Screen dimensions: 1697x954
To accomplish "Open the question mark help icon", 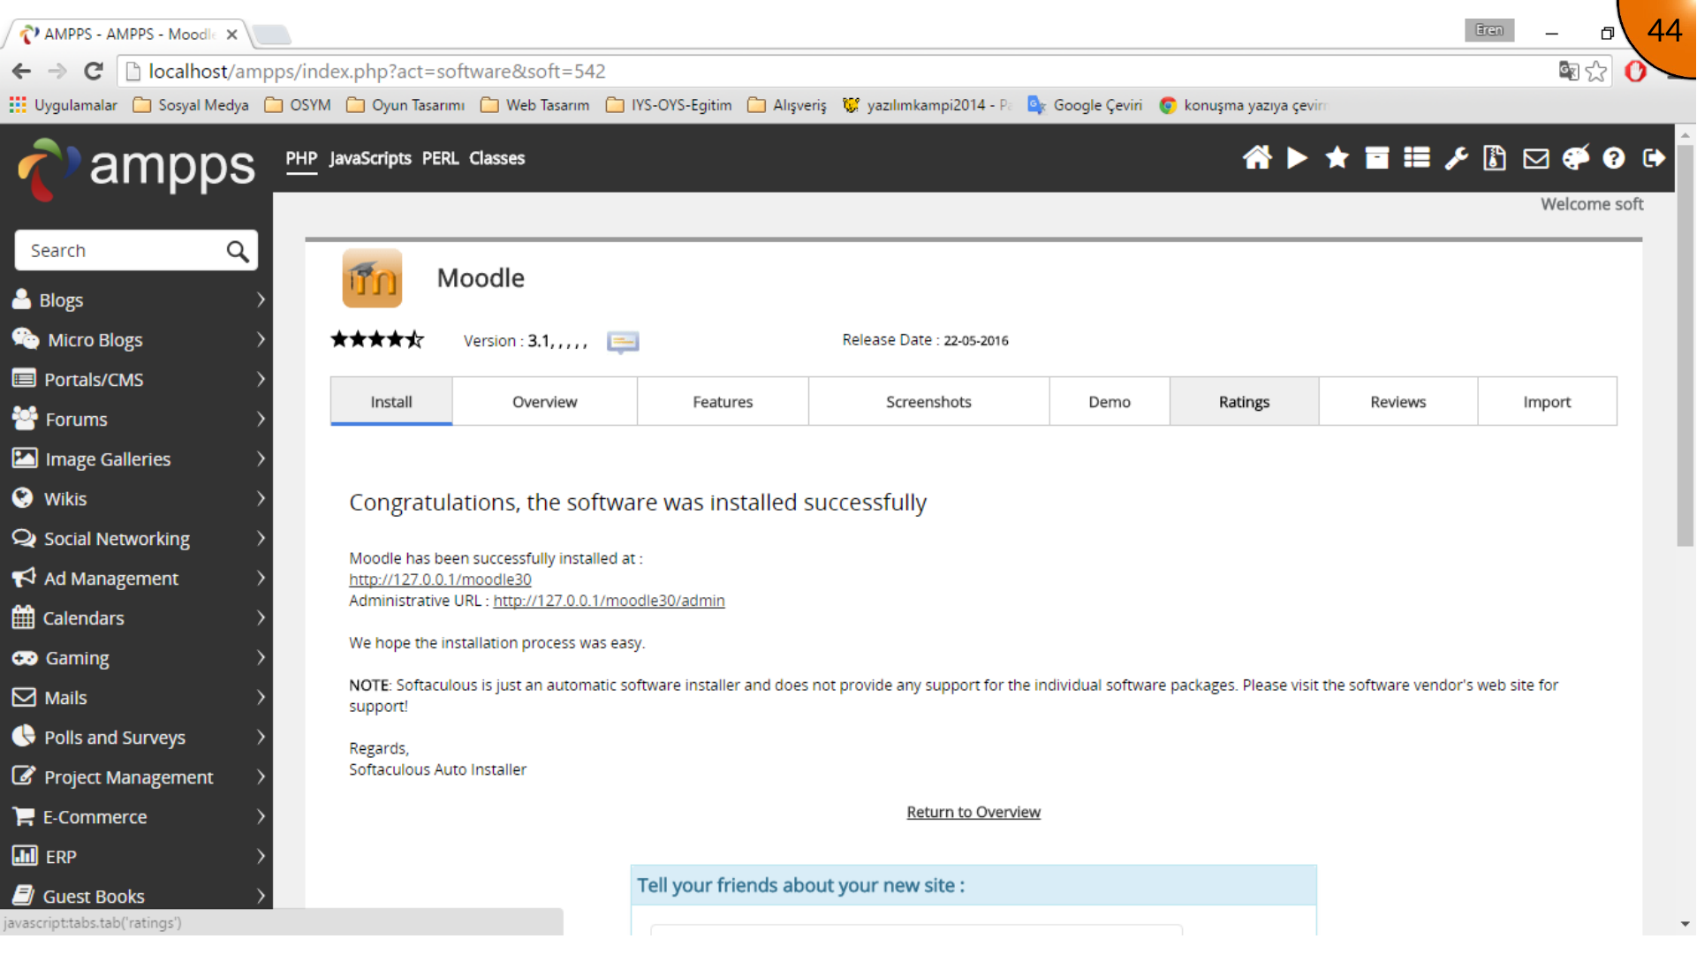I will [1614, 158].
